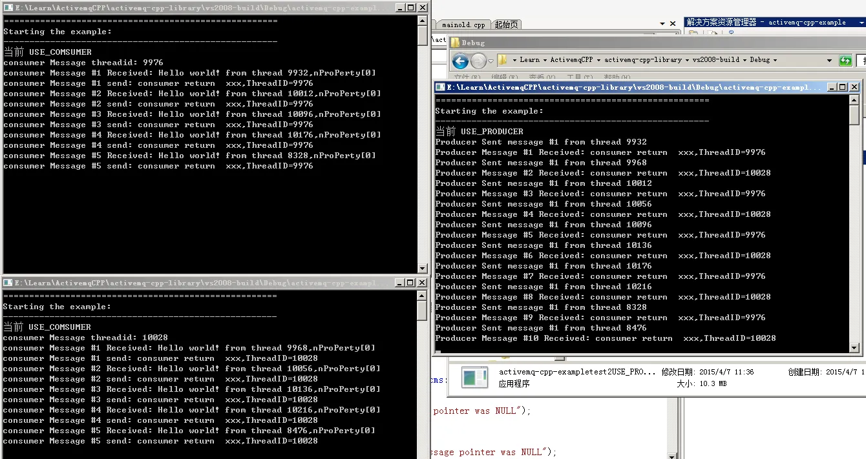
Task: Open the editor tab list dropdown arrow
Action: (662, 23)
